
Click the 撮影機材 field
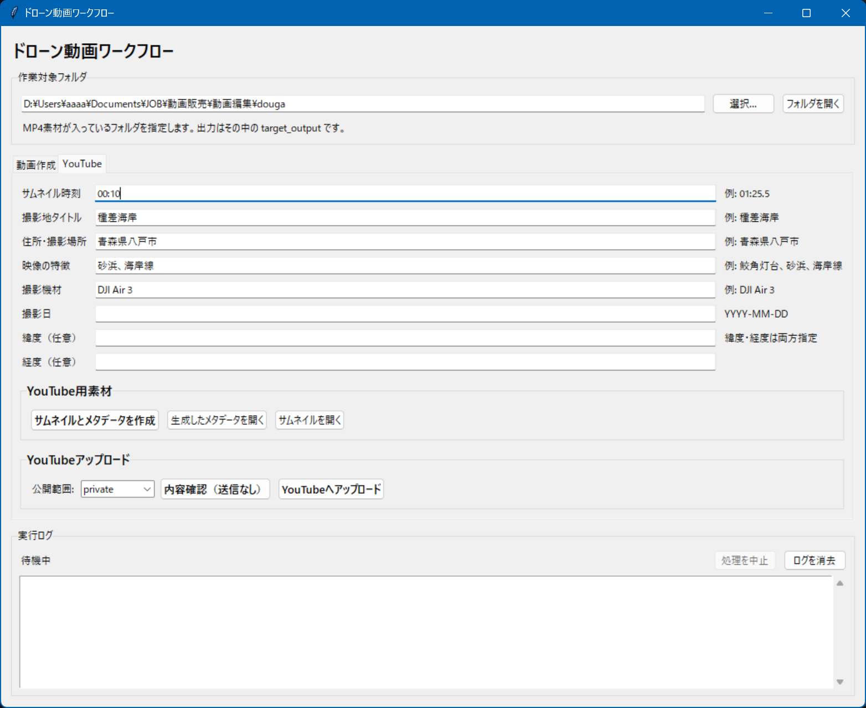point(405,290)
